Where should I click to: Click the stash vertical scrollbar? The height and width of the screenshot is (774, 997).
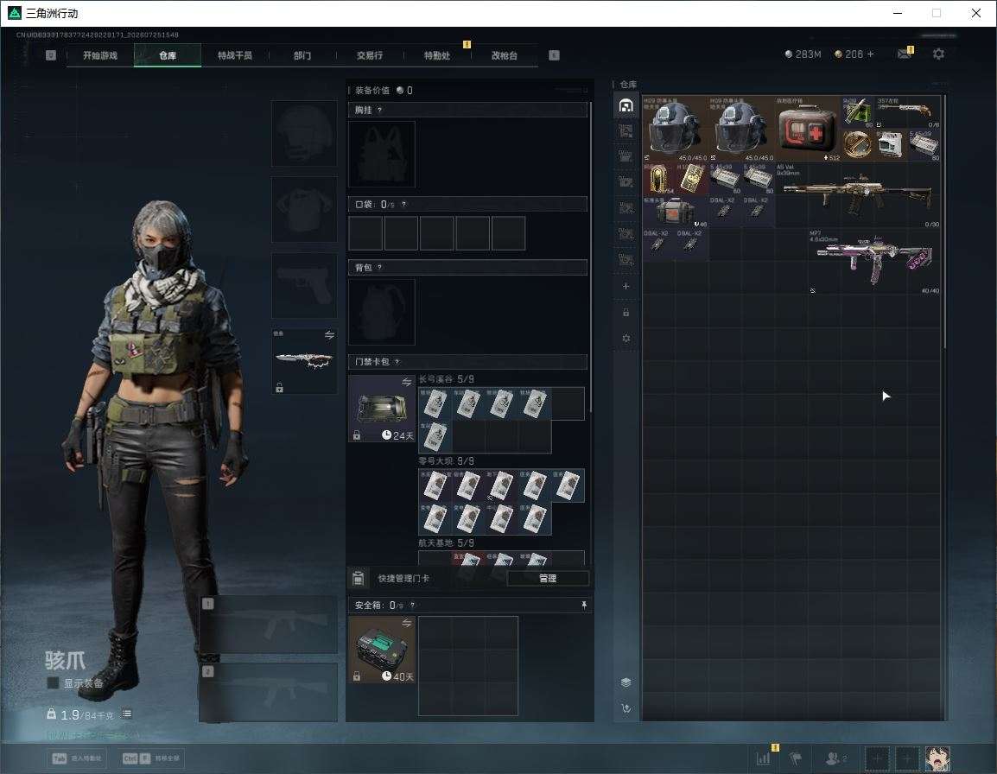pyautogui.click(x=945, y=221)
